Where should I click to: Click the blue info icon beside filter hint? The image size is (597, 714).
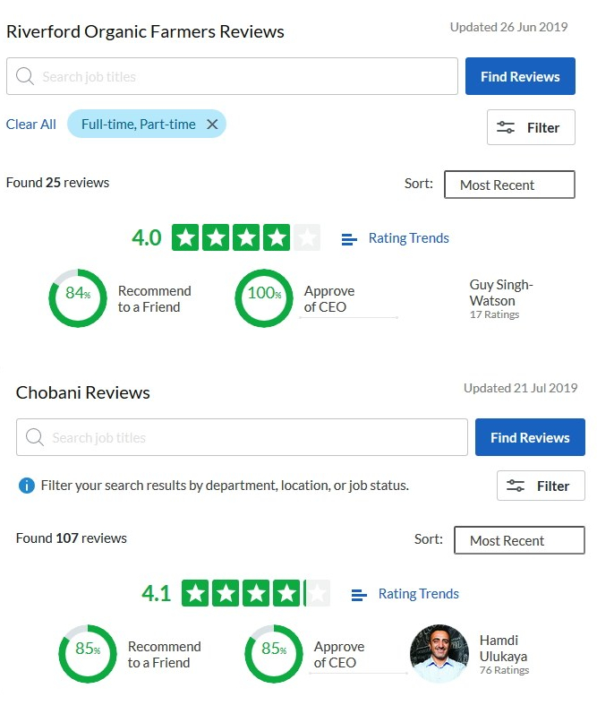[x=27, y=486]
